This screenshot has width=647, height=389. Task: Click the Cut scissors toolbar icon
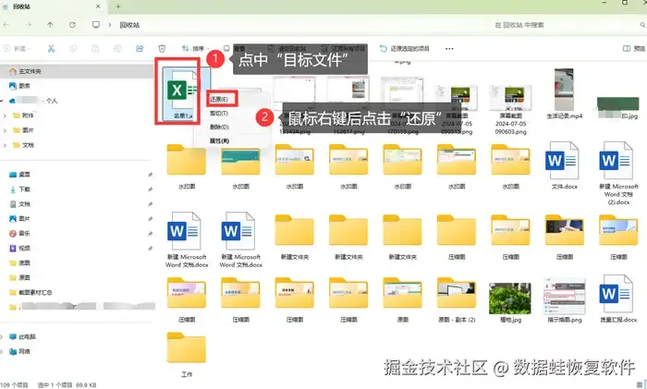pyautogui.click(x=51, y=49)
